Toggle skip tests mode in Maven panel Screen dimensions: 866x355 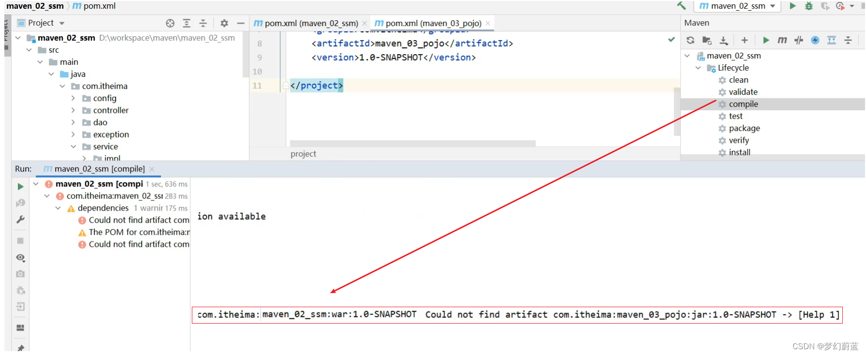pos(799,40)
